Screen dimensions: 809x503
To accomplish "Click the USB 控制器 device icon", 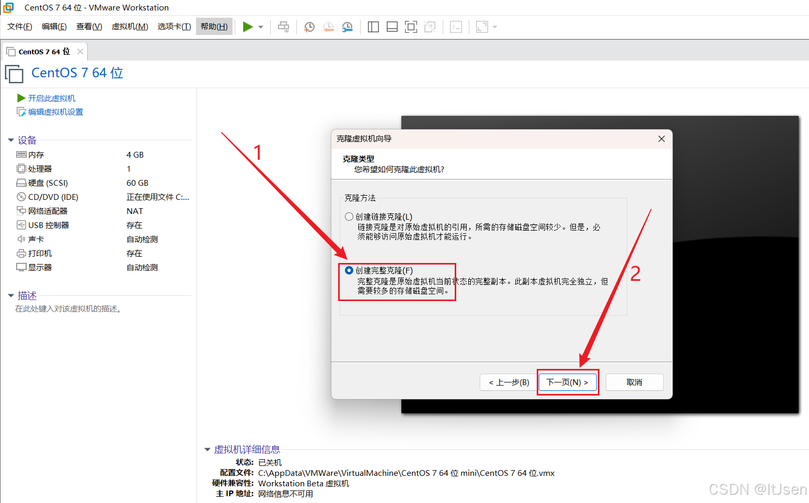I will tap(21, 225).
